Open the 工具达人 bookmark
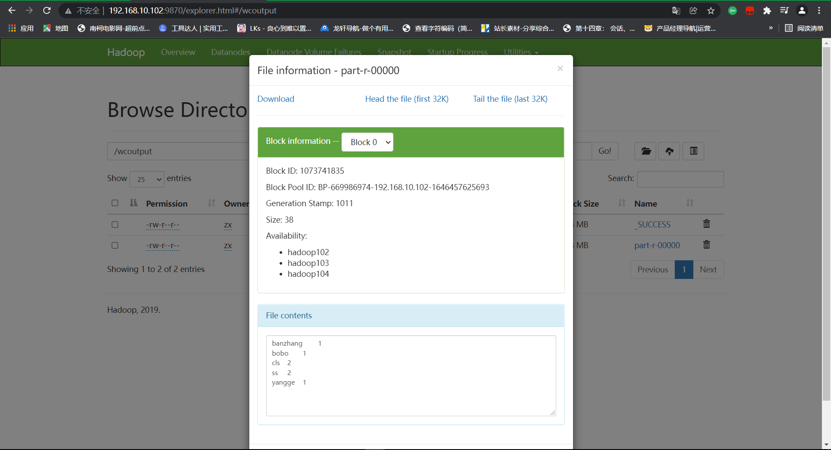This screenshot has width=831, height=450. [x=193, y=28]
